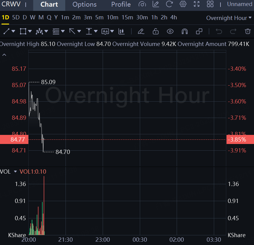Switch to the 15m interval
The width and height of the screenshot is (254, 245).
127,18
